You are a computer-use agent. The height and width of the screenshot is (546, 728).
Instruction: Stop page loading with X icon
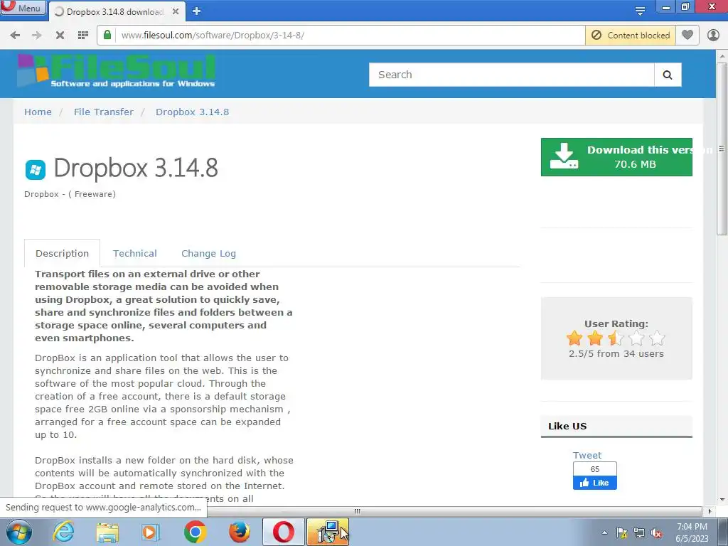tap(60, 36)
